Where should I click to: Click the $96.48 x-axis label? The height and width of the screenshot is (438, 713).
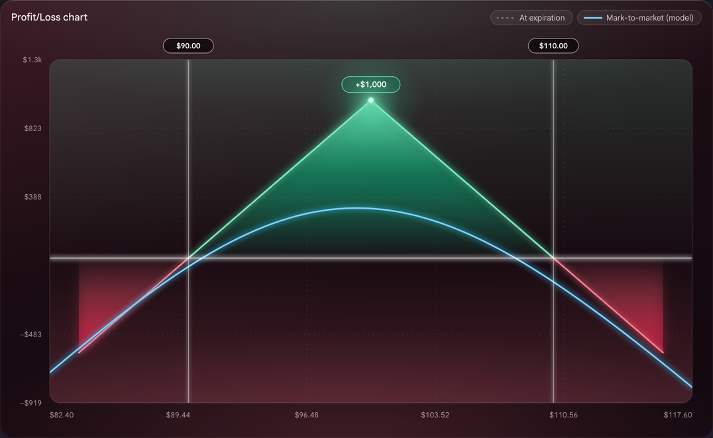coord(307,415)
